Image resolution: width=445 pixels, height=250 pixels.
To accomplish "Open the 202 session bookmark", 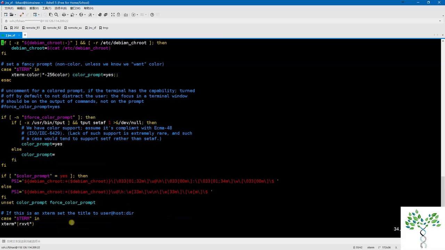I will pyautogui.click(x=14, y=28).
